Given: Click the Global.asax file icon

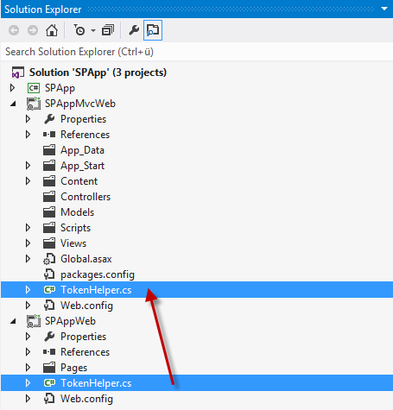Looking at the screenshot, I should [49, 259].
